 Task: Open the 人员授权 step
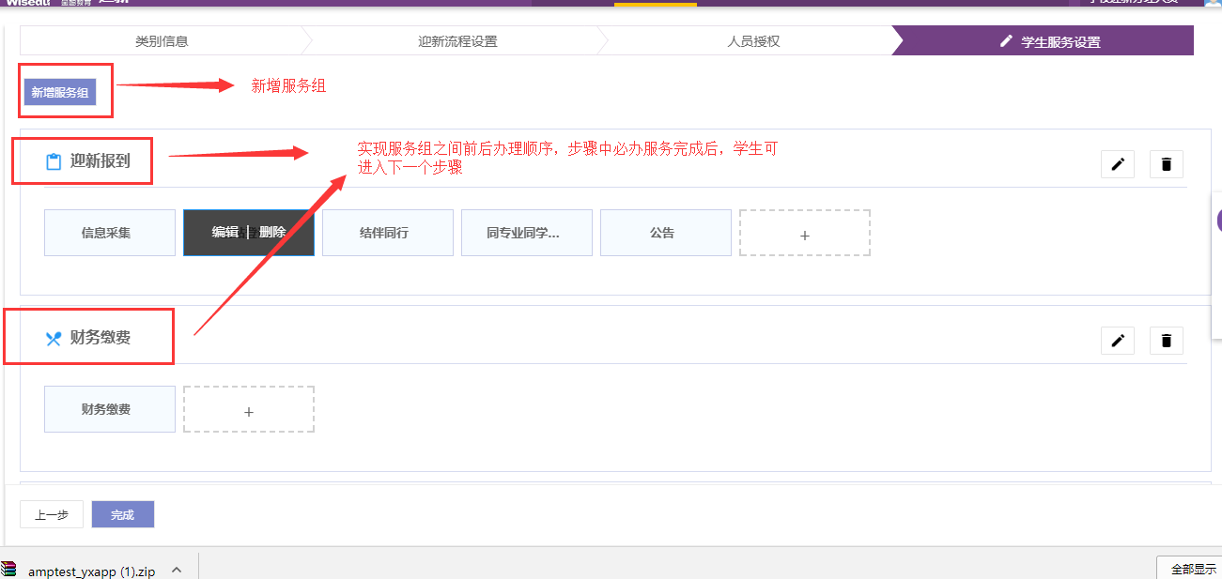pyautogui.click(x=753, y=41)
